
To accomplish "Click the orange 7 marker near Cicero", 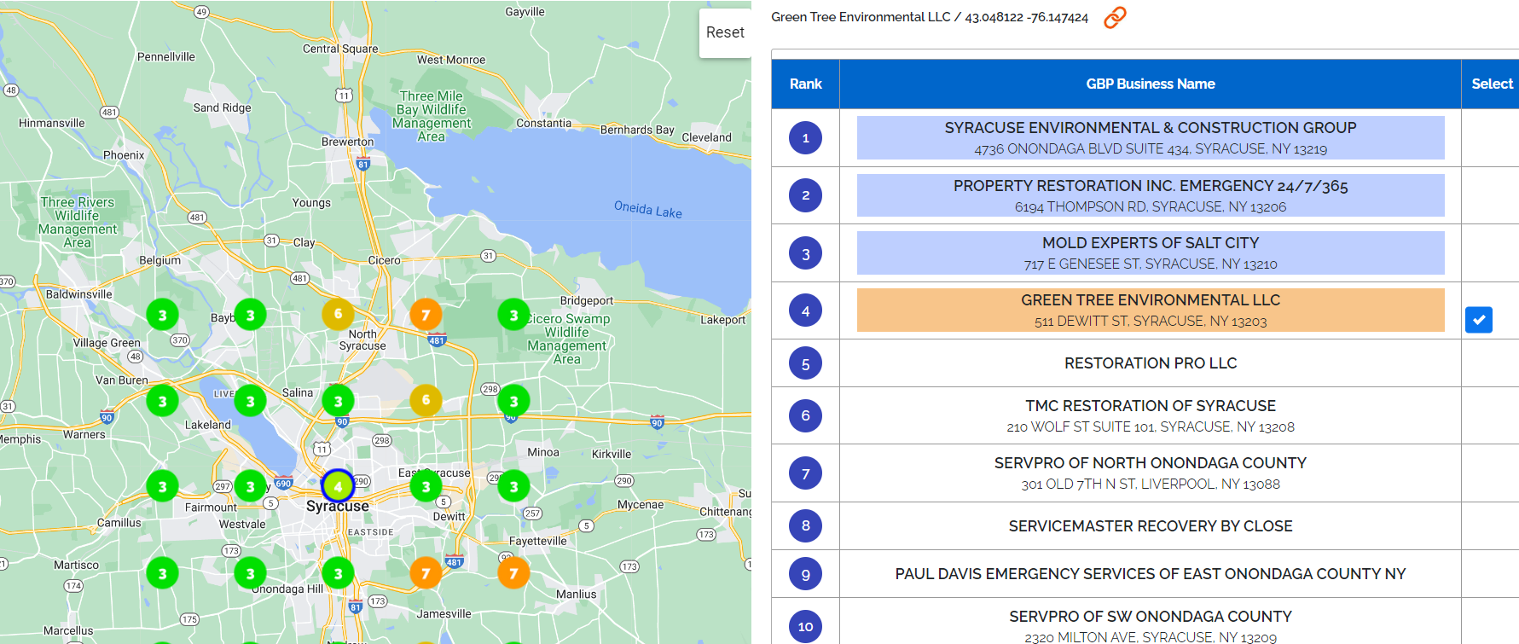I will coord(426,315).
